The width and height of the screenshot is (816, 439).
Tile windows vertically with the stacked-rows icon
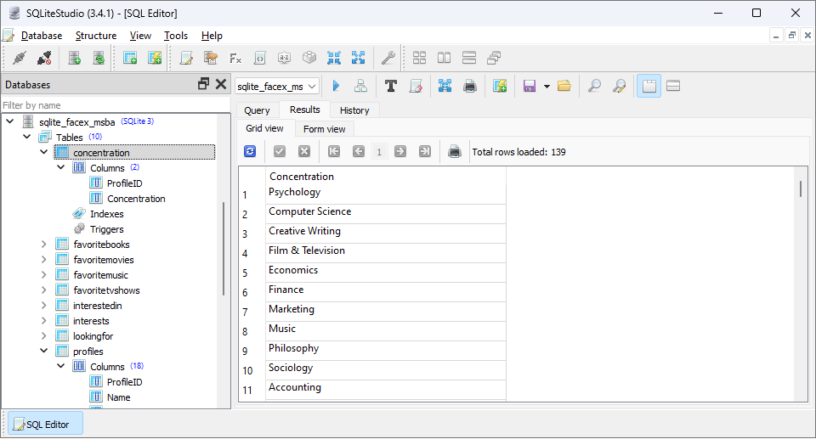(469, 58)
